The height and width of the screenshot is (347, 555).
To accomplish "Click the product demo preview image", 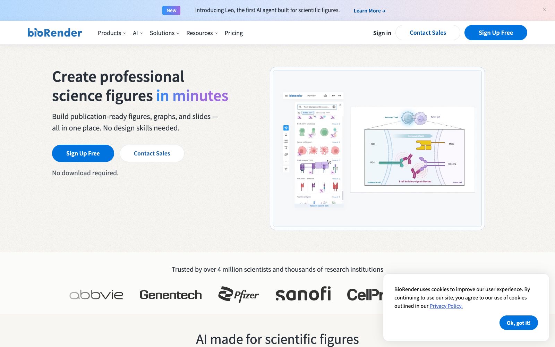I will tap(377, 149).
